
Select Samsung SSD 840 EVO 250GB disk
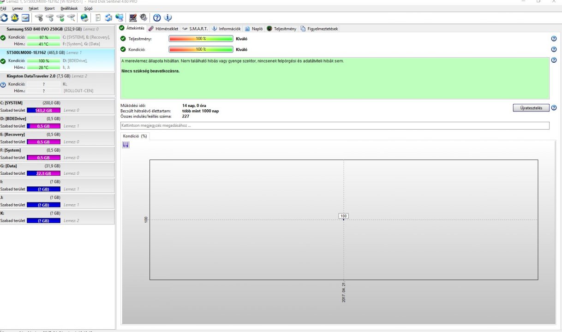coord(57,37)
